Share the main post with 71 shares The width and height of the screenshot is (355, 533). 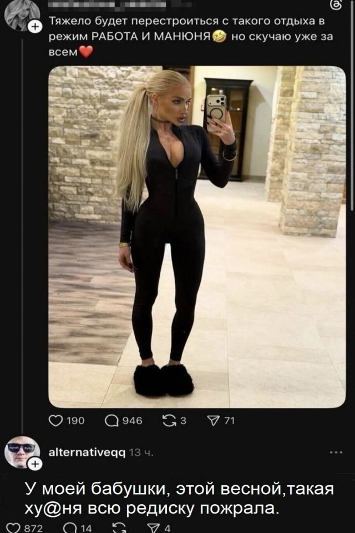[x=213, y=421]
